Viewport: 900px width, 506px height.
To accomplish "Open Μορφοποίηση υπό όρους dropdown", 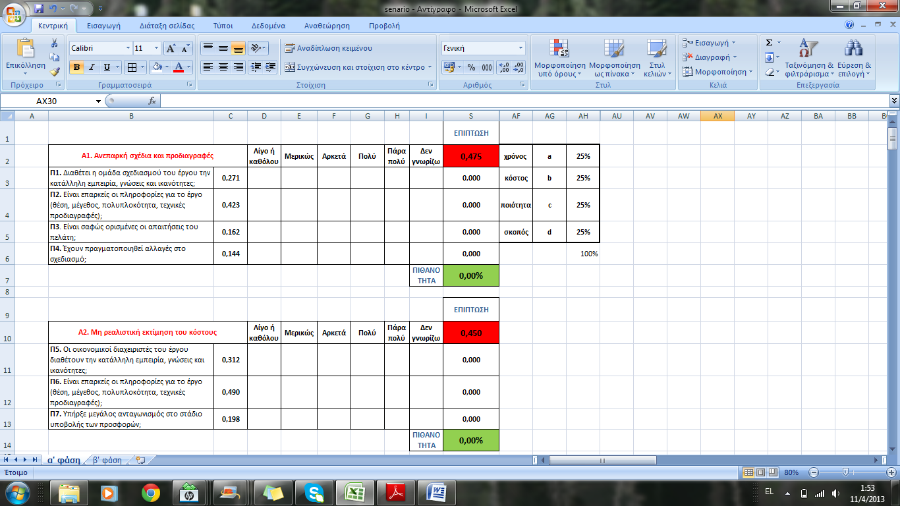I will [x=559, y=58].
